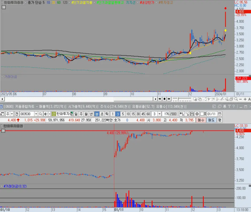Viewport: 251px width, 212px height.
Task: Open help with question mark icon
Action: tap(233, 106)
